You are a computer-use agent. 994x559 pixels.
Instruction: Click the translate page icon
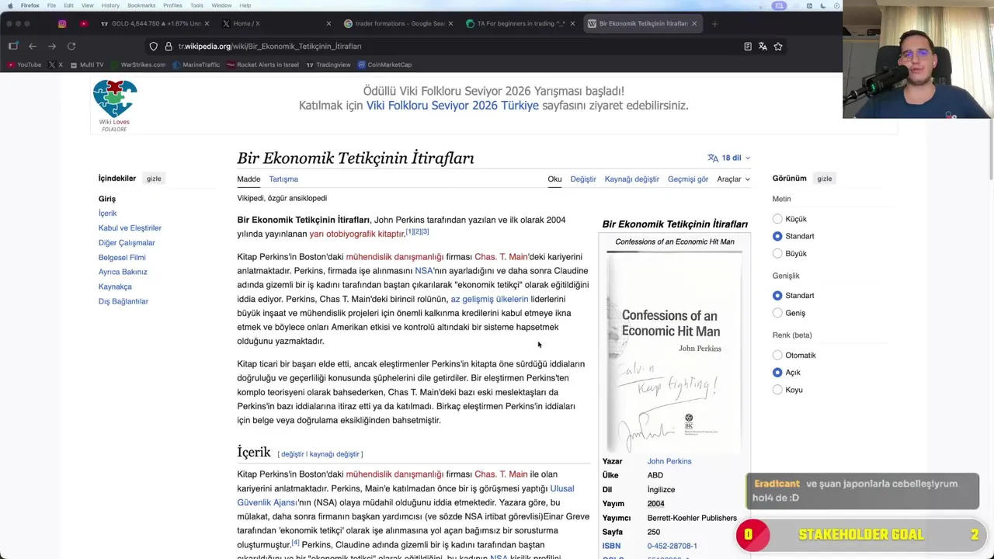click(x=763, y=47)
